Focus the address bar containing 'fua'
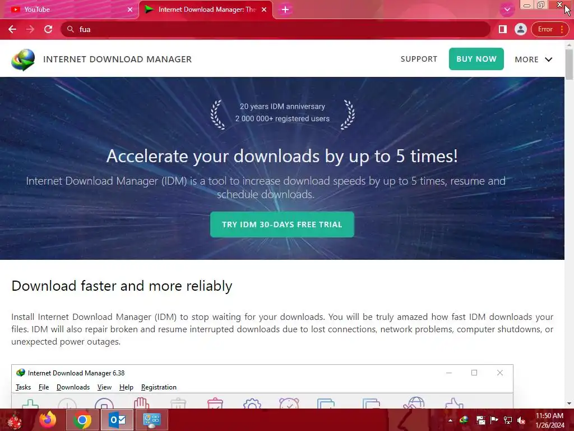This screenshot has width=574, height=431. [275, 29]
